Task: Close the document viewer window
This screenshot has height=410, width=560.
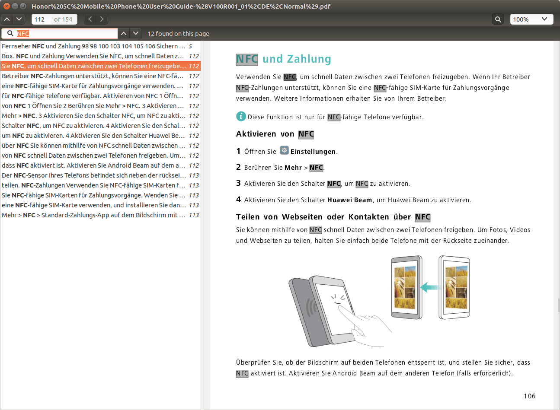Action: pos(6,6)
